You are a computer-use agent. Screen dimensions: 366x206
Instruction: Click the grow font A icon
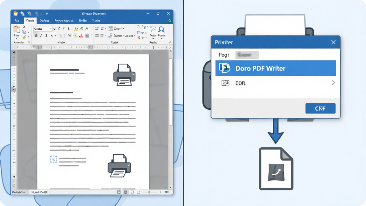[x=81, y=29]
